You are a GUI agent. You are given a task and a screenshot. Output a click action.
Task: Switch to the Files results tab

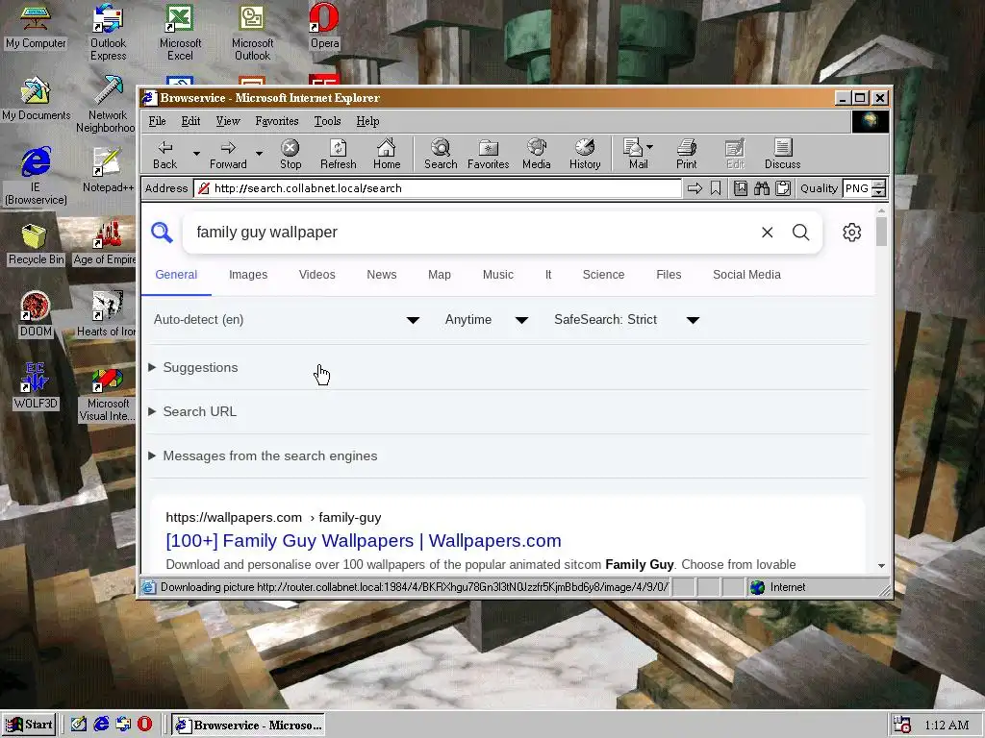[x=669, y=275]
